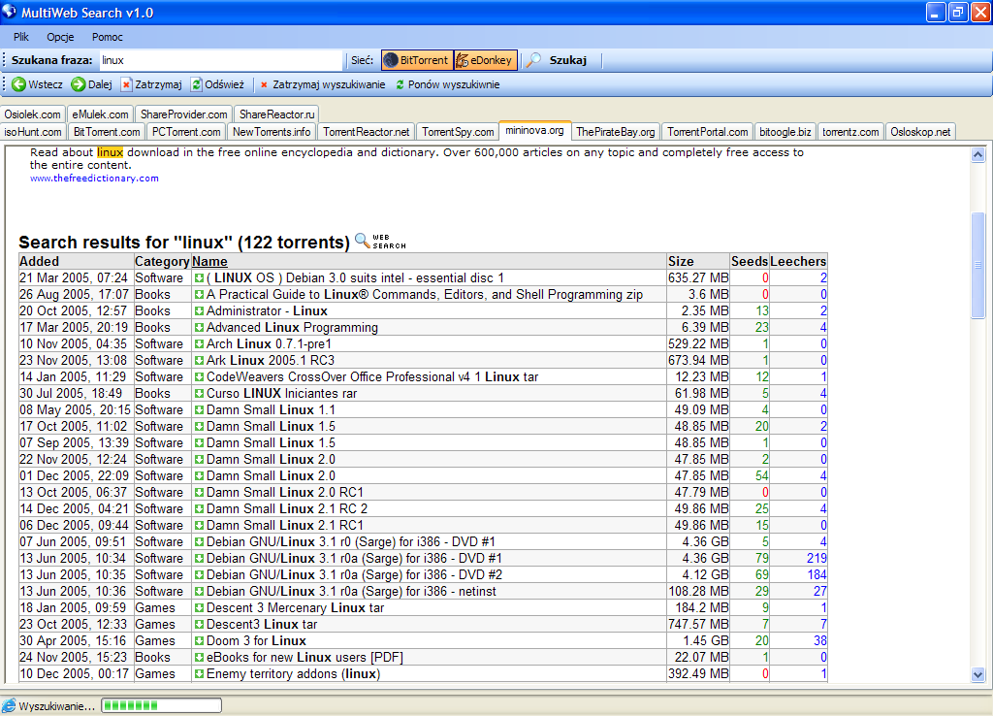Click the Zatrzymaj stop icon
This screenshot has height=716, width=993.
pyautogui.click(x=126, y=84)
